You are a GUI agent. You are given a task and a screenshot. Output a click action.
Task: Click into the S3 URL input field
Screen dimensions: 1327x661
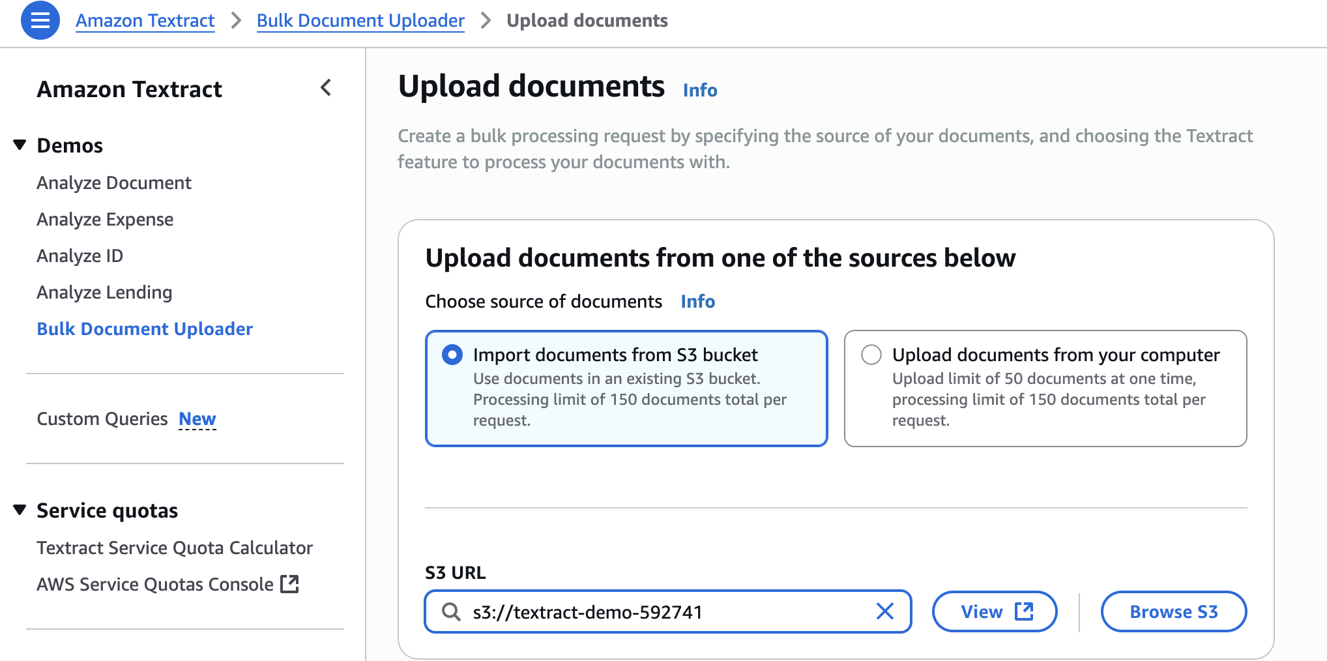click(668, 611)
